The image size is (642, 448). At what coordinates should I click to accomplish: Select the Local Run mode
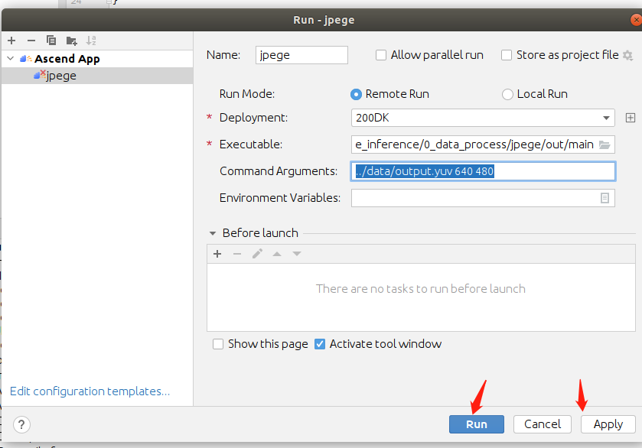pyautogui.click(x=507, y=94)
